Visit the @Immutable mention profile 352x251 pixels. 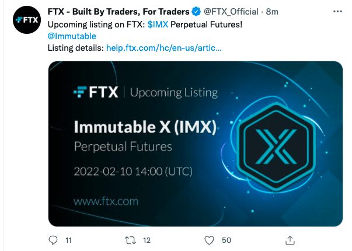(71, 36)
